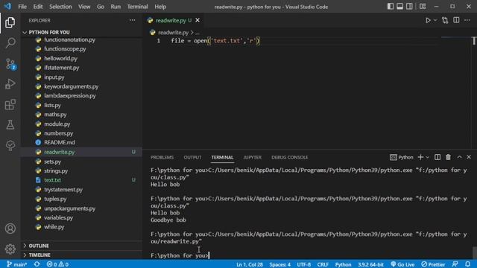Open the File menu

point(22,7)
